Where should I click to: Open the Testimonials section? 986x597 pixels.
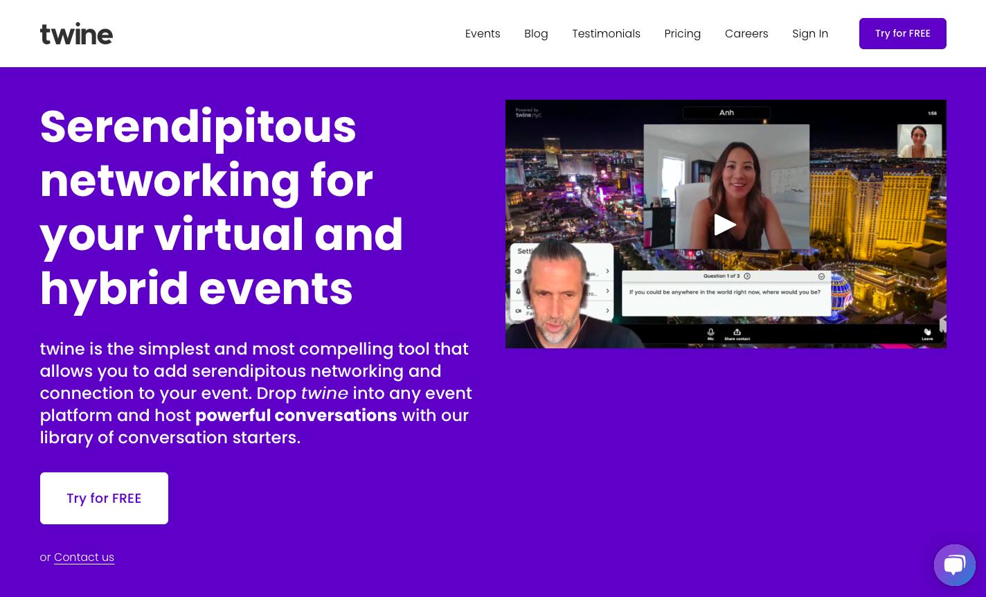click(606, 33)
